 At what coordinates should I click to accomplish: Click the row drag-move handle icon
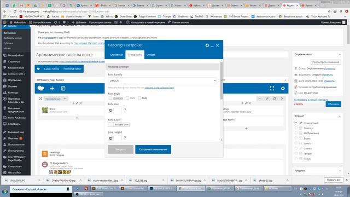40,99
